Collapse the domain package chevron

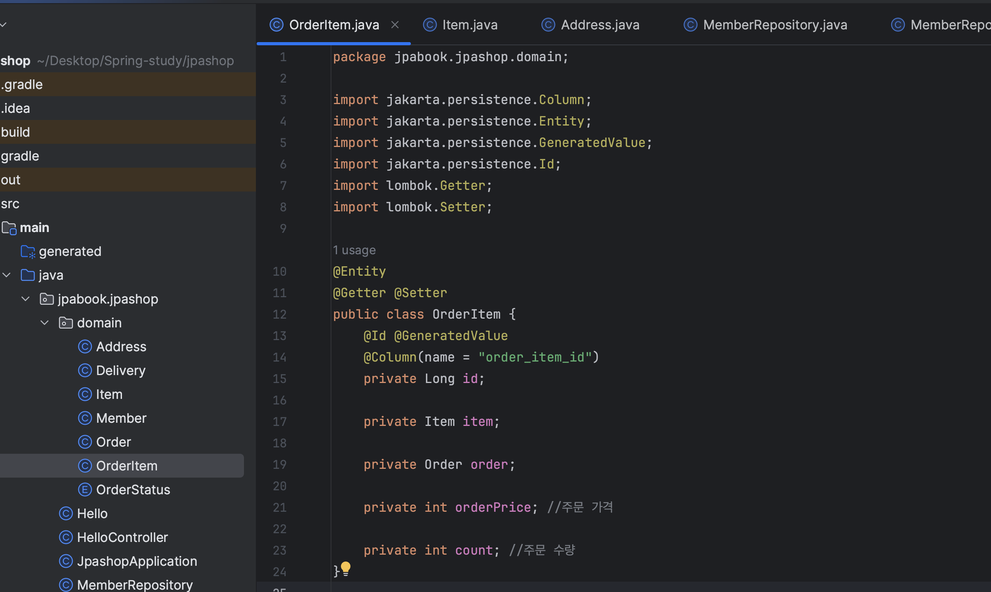coord(45,323)
